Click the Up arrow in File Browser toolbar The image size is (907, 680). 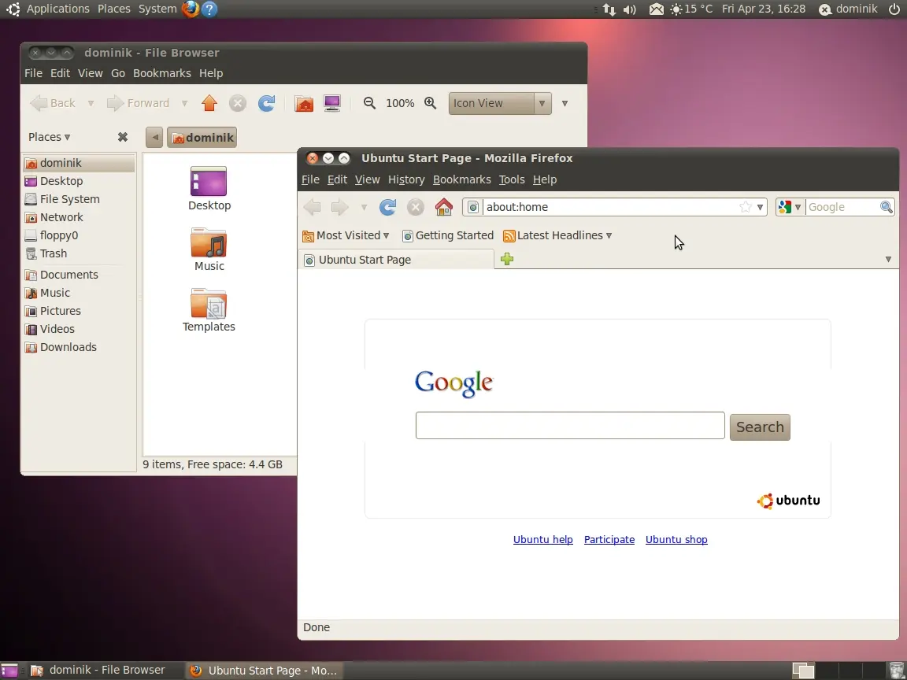point(209,103)
